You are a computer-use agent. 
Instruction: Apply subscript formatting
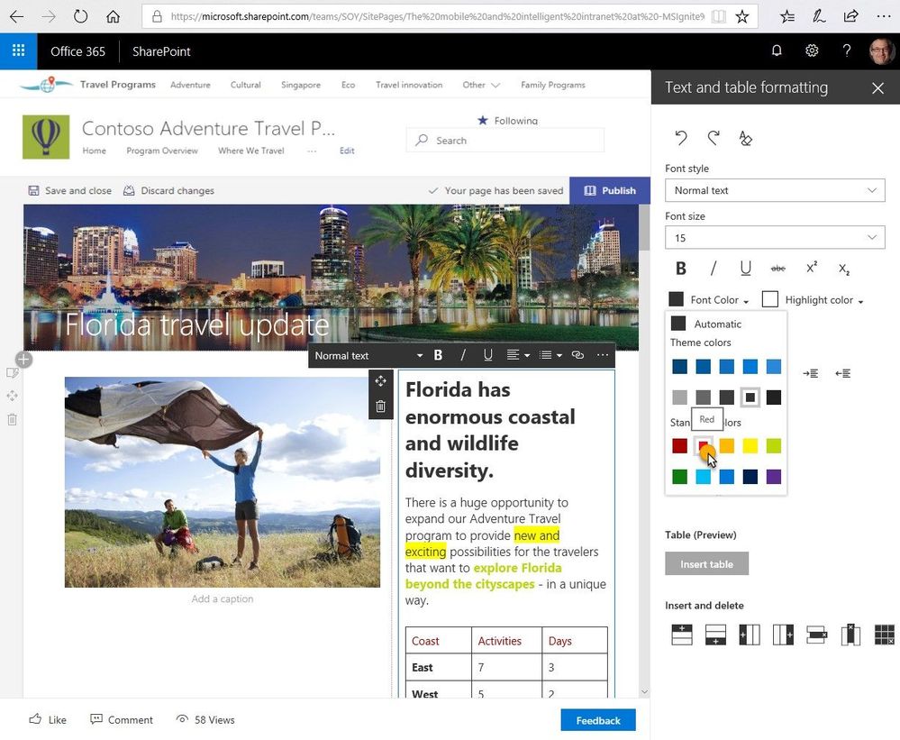point(843,270)
